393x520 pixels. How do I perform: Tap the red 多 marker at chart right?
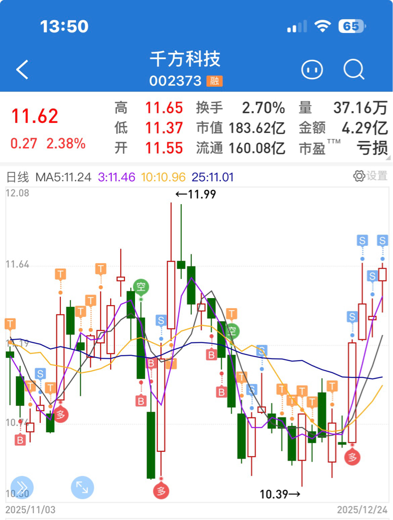pyautogui.click(x=352, y=458)
